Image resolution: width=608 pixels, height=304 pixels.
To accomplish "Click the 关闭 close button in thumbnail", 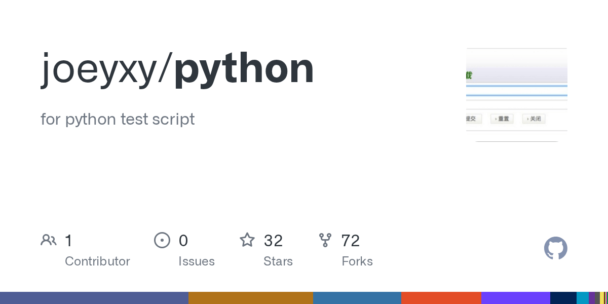I will click(534, 119).
